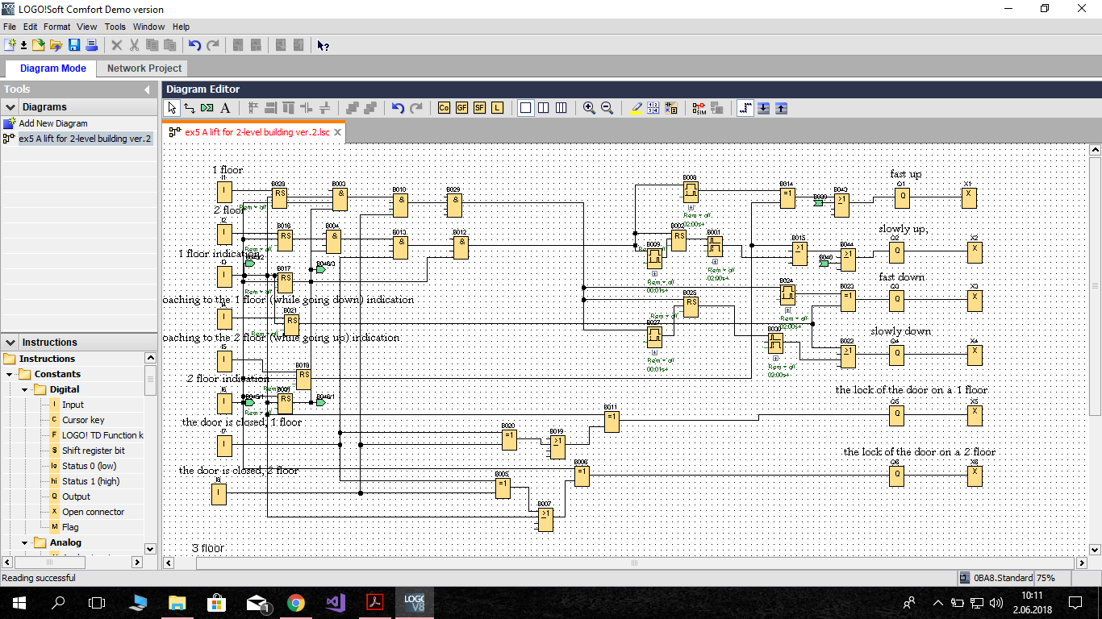Open the Tools menu
Image resolution: width=1102 pixels, height=619 pixels.
coord(115,27)
